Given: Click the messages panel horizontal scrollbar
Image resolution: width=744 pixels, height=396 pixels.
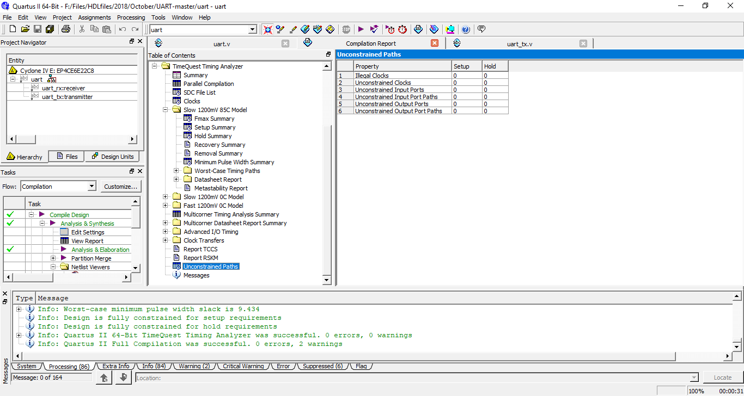Looking at the screenshot, I should (373, 356).
